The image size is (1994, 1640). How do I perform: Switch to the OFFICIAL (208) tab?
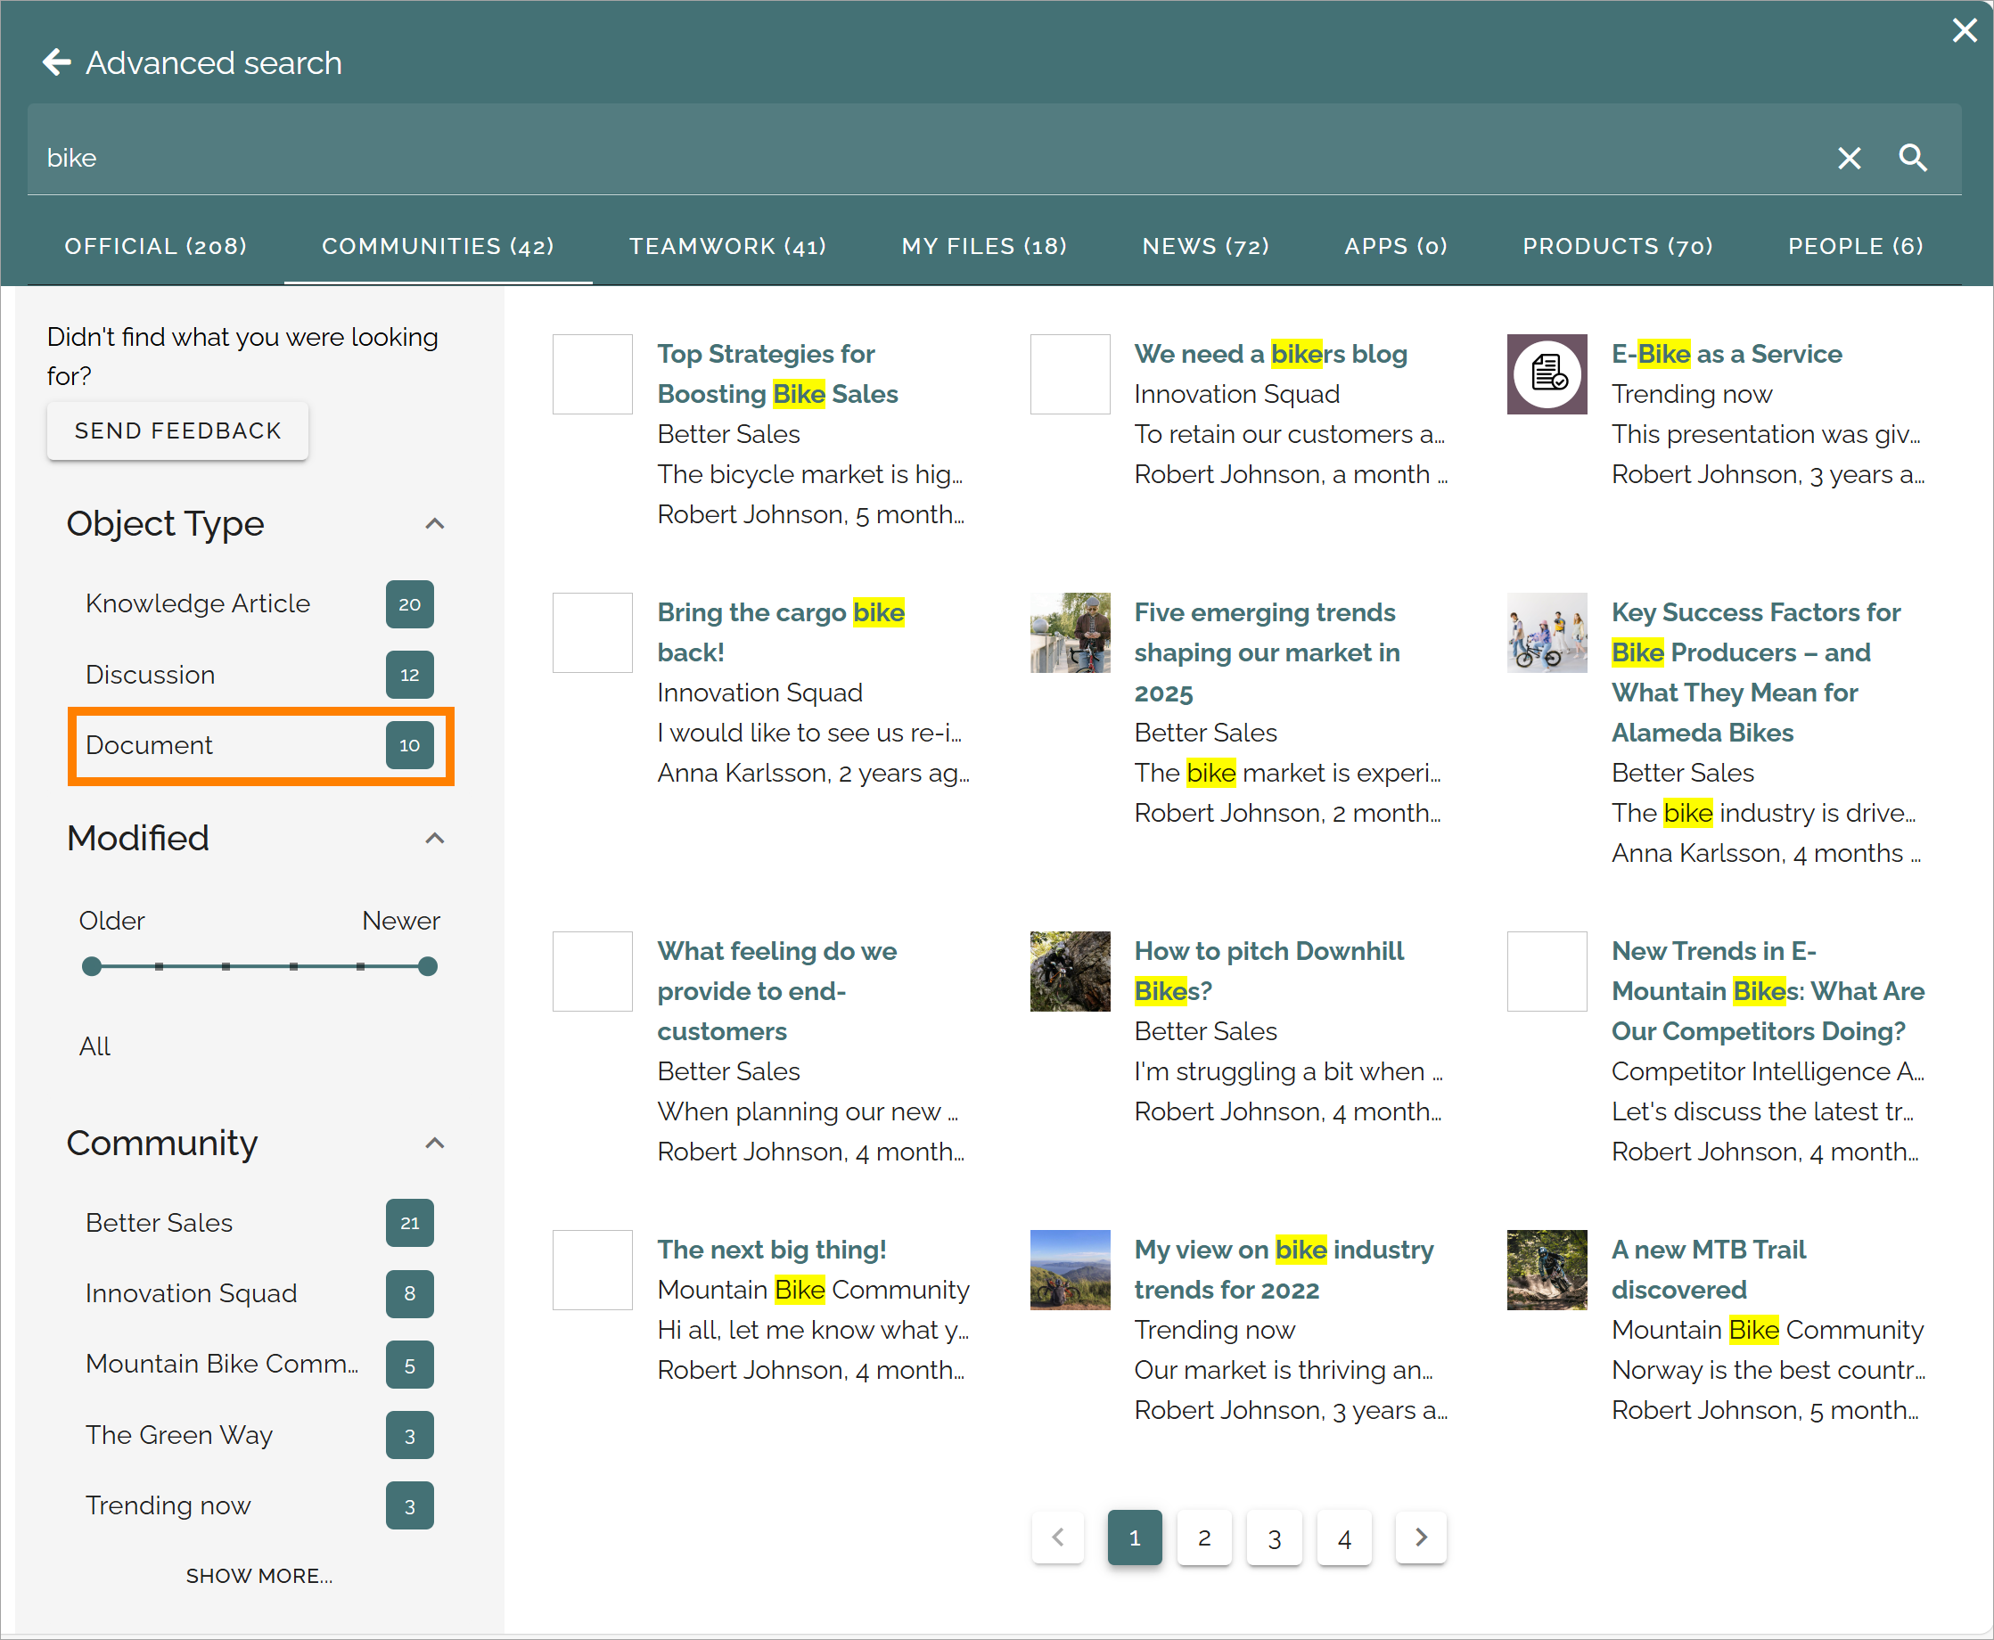coord(156,246)
